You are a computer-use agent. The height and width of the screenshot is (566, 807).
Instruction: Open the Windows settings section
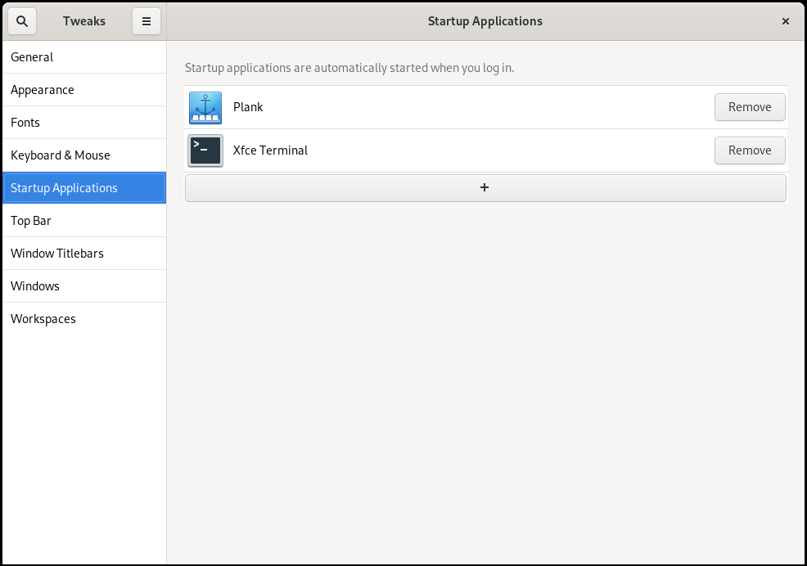click(35, 285)
